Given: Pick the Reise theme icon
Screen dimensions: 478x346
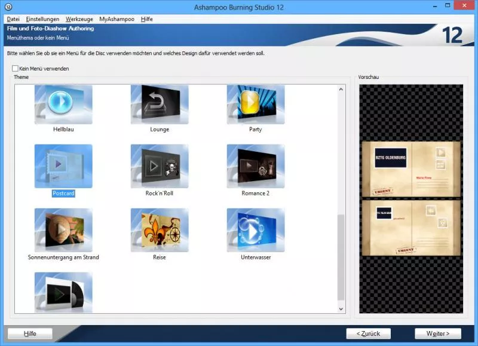Looking at the screenshot, I should [x=160, y=230].
